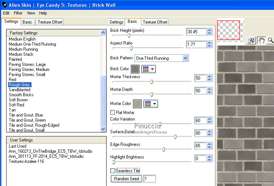Click the Edge Roughness slider handle

(163, 149)
